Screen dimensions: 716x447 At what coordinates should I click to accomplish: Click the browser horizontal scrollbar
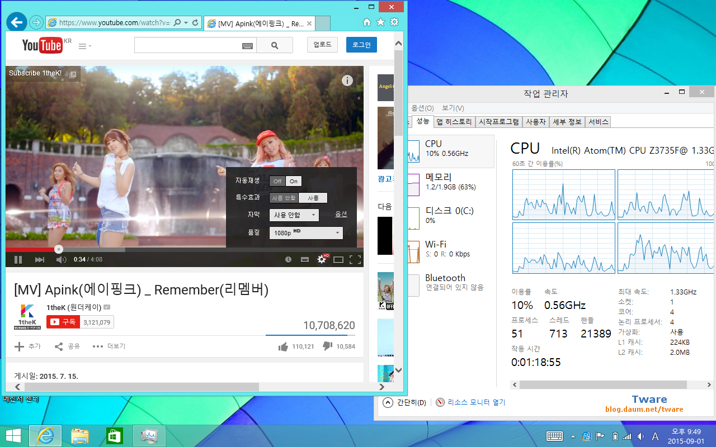point(142,387)
